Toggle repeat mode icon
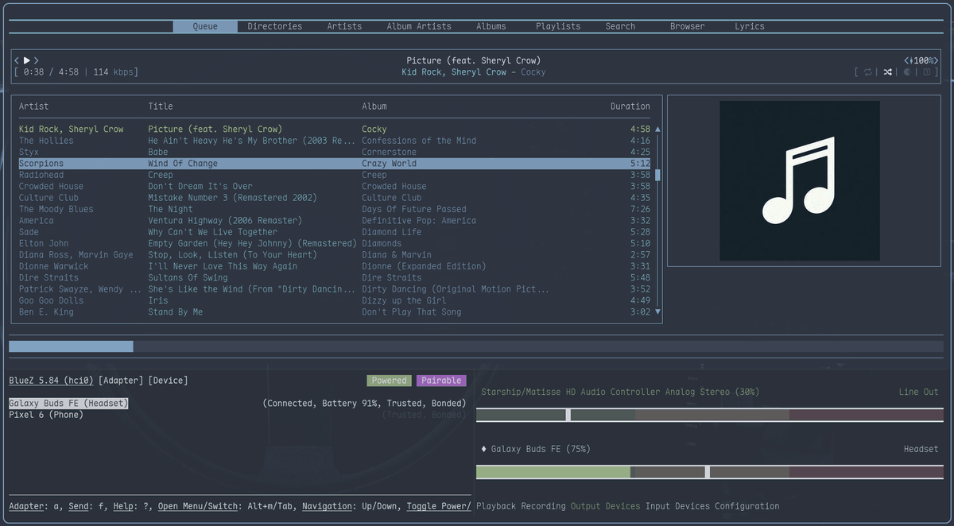This screenshot has width=954, height=526. pos(868,72)
